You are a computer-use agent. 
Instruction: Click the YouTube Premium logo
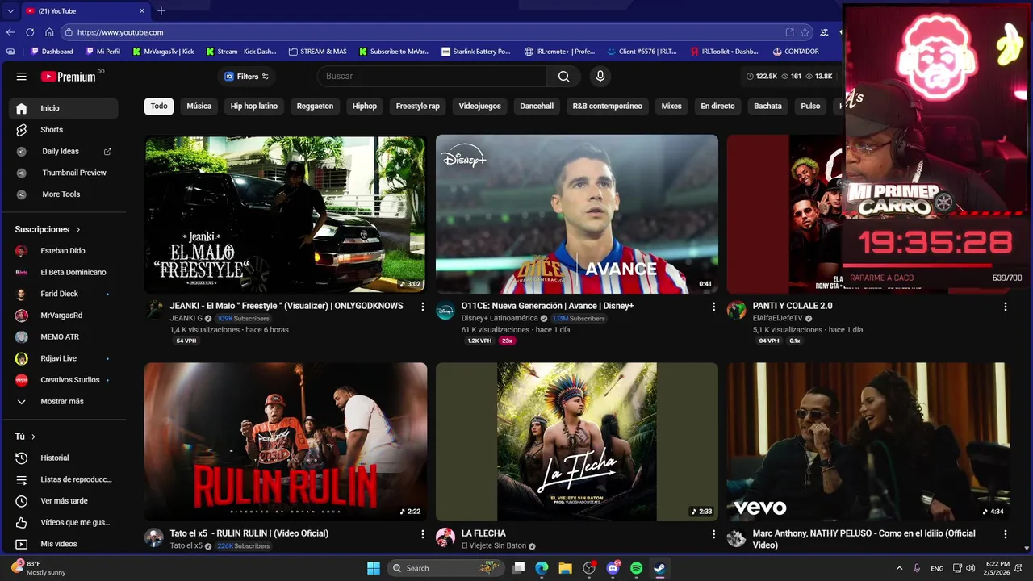click(x=69, y=77)
